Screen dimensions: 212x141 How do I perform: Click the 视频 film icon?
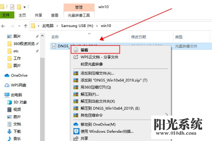tap(9, 110)
